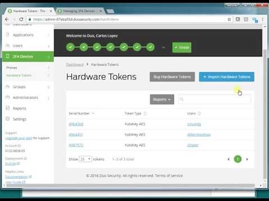Click the browser address bar URL
Viewport: 269px width, 201px height.
click(76, 20)
